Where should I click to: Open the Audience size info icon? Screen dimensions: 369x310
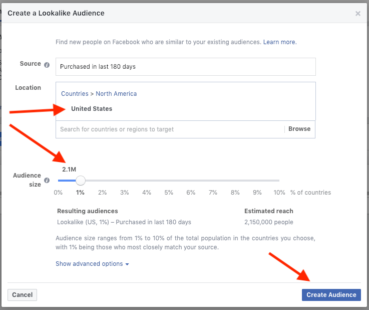click(47, 181)
